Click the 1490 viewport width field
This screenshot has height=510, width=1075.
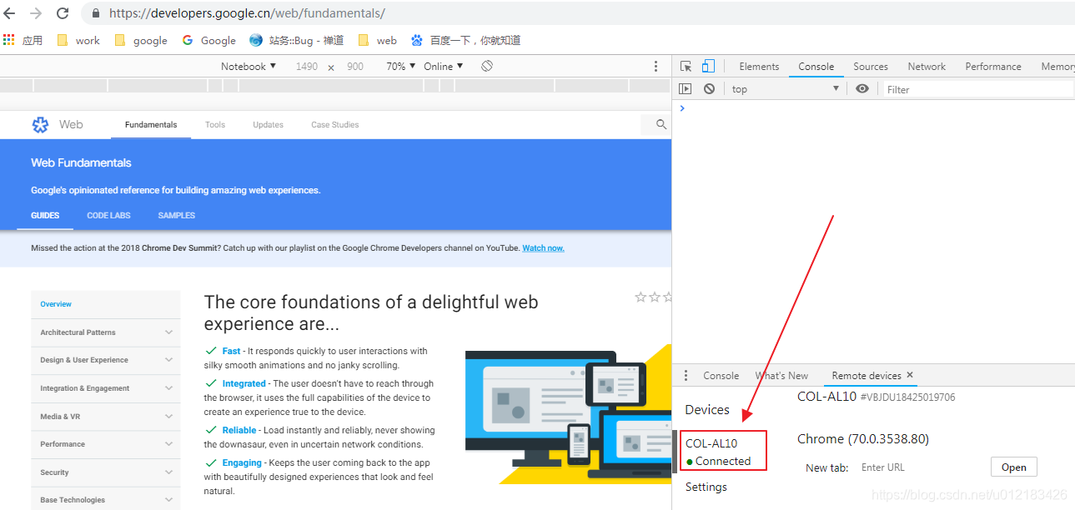click(307, 67)
